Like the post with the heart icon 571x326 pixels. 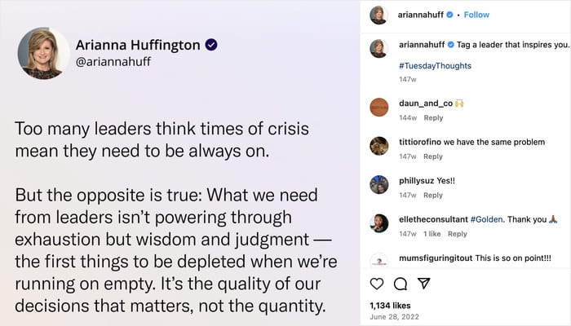tap(377, 284)
